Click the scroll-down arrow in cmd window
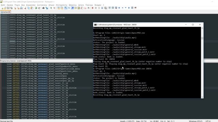218x122 pixels. [x=202, y=97]
